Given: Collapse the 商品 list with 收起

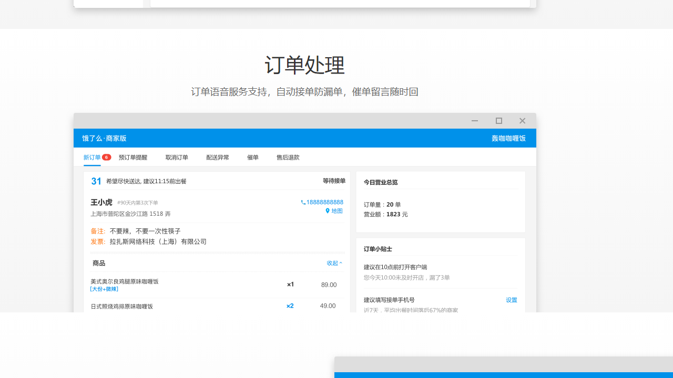Looking at the screenshot, I should point(334,263).
